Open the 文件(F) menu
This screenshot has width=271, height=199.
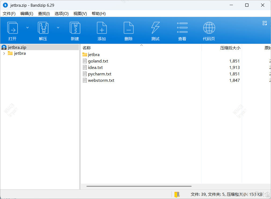pos(9,14)
